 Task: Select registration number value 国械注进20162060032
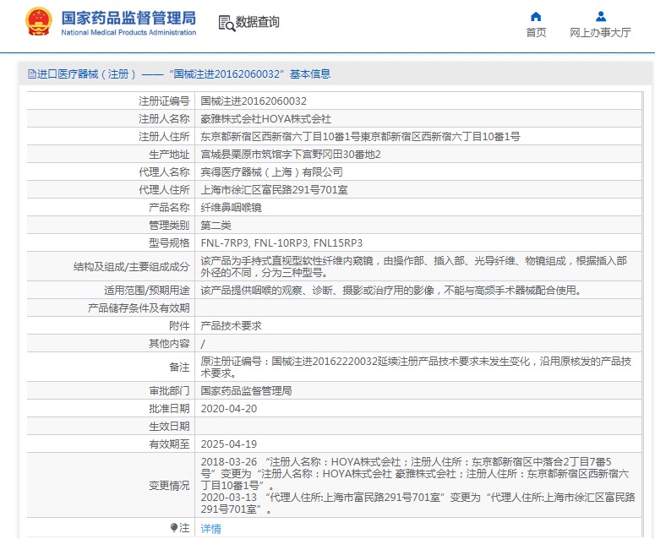[254, 101]
